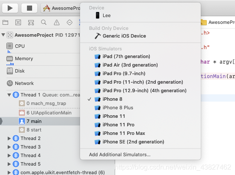This screenshot has width=235, height=175.
Task: Expand Thread 4
Action: pyautogui.click(x=9, y=155)
